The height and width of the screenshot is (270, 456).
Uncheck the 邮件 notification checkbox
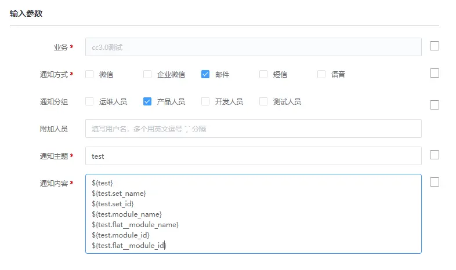tap(205, 74)
